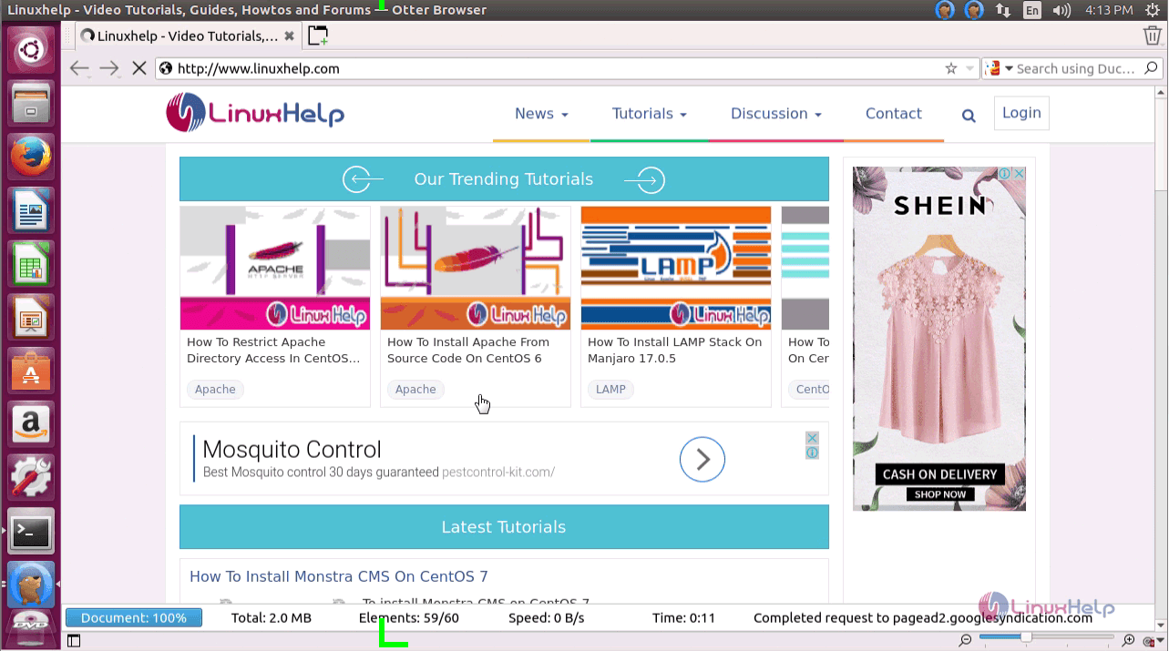Go forward with the forward arrow
The width and height of the screenshot is (1169, 651).
pyautogui.click(x=109, y=68)
